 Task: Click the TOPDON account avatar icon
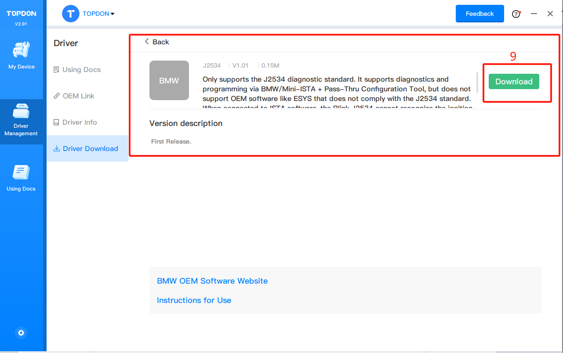(x=70, y=14)
